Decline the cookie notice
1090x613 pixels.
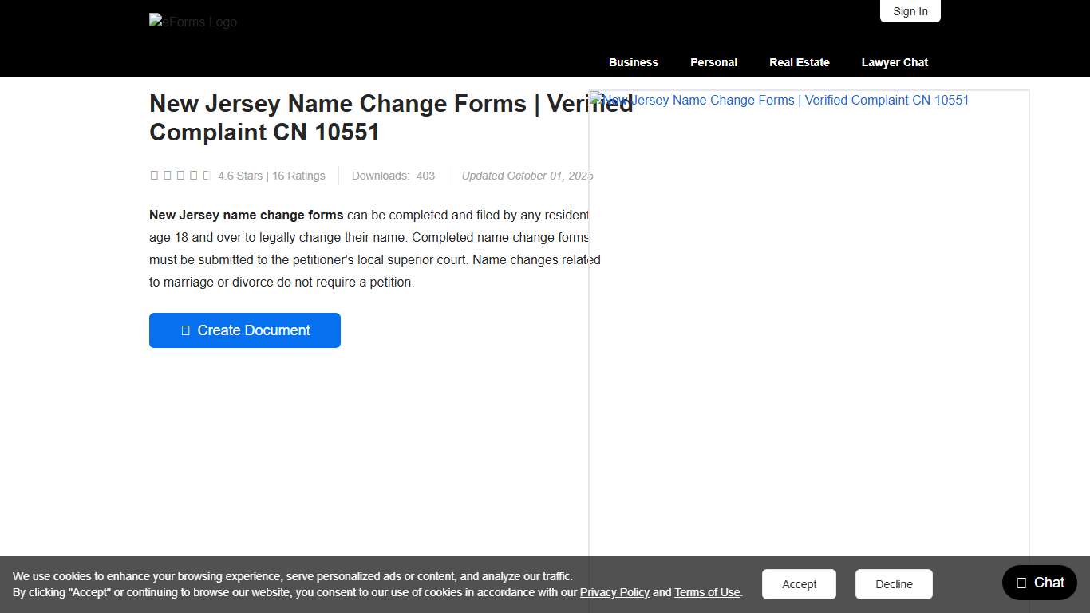click(894, 583)
